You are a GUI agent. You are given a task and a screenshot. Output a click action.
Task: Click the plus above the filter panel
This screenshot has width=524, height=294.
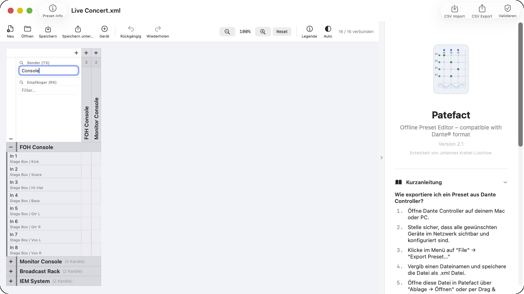tap(76, 53)
